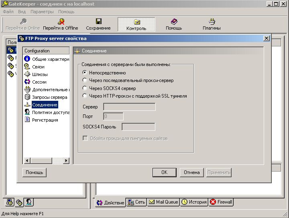
Task: Choose "Через HTTP-прокси с поддержкой SSL туннеля"
Action: pos(85,96)
